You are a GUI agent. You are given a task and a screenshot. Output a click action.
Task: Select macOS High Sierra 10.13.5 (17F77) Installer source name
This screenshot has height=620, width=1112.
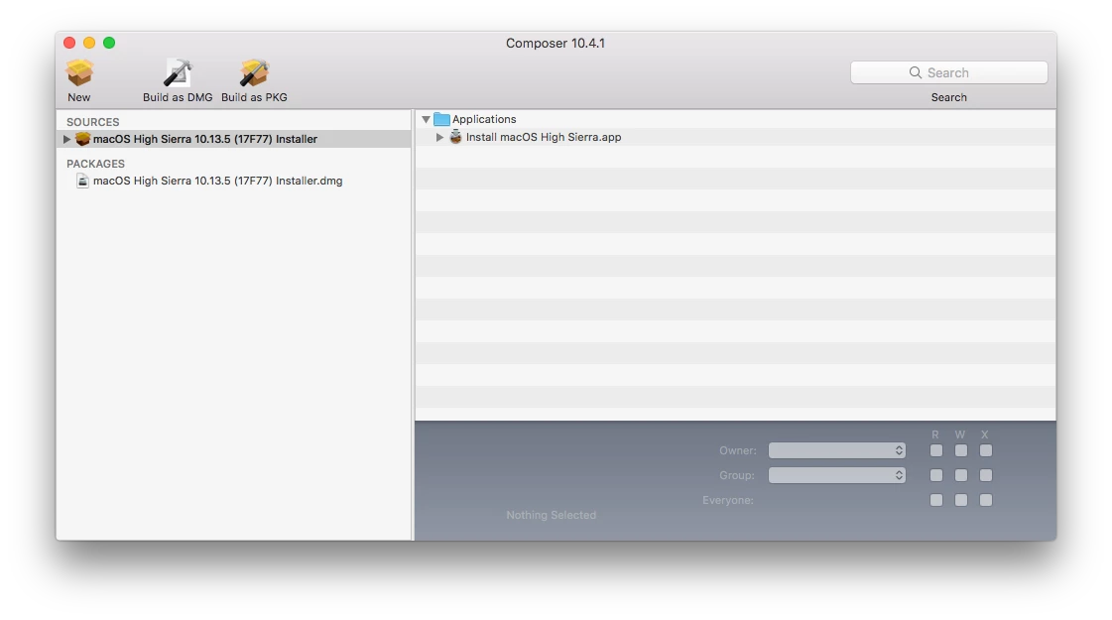click(x=205, y=139)
